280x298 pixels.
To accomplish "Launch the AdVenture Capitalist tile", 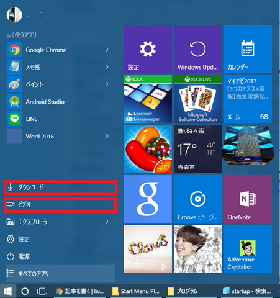I will click(248, 249).
